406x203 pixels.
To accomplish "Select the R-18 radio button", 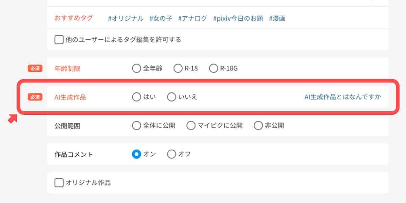I will [178, 69].
